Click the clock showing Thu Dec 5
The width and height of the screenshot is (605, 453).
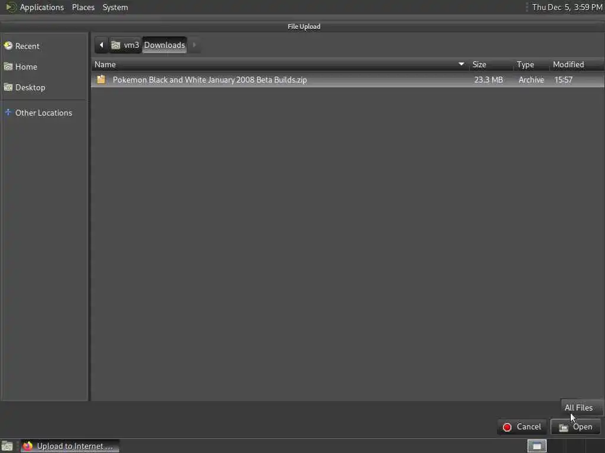pyautogui.click(x=567, y=7)
